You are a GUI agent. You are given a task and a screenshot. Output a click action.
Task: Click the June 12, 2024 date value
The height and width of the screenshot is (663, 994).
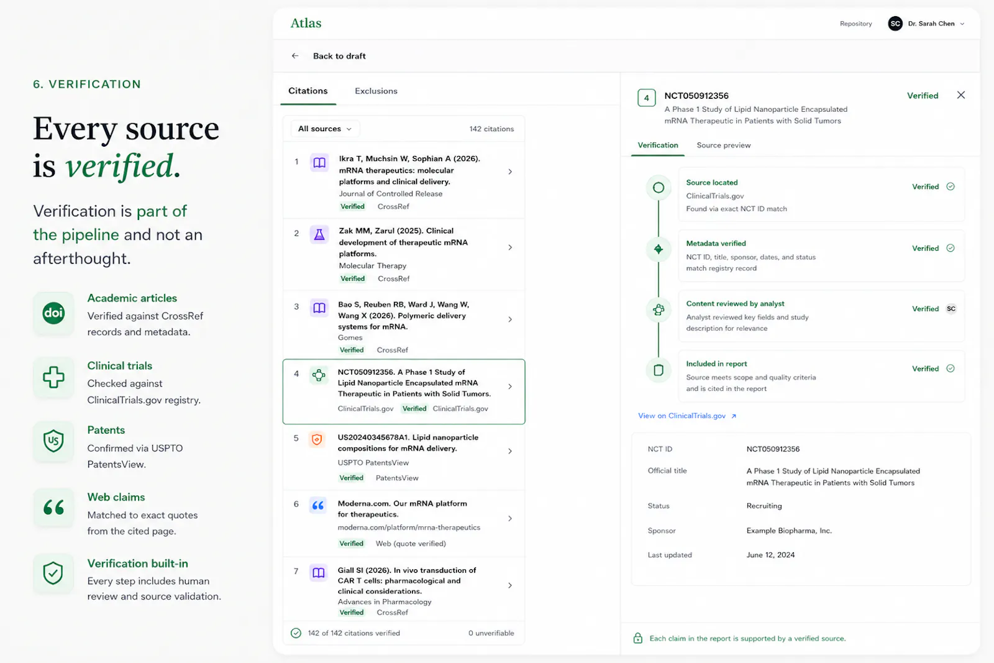click(x=770, y=555)
